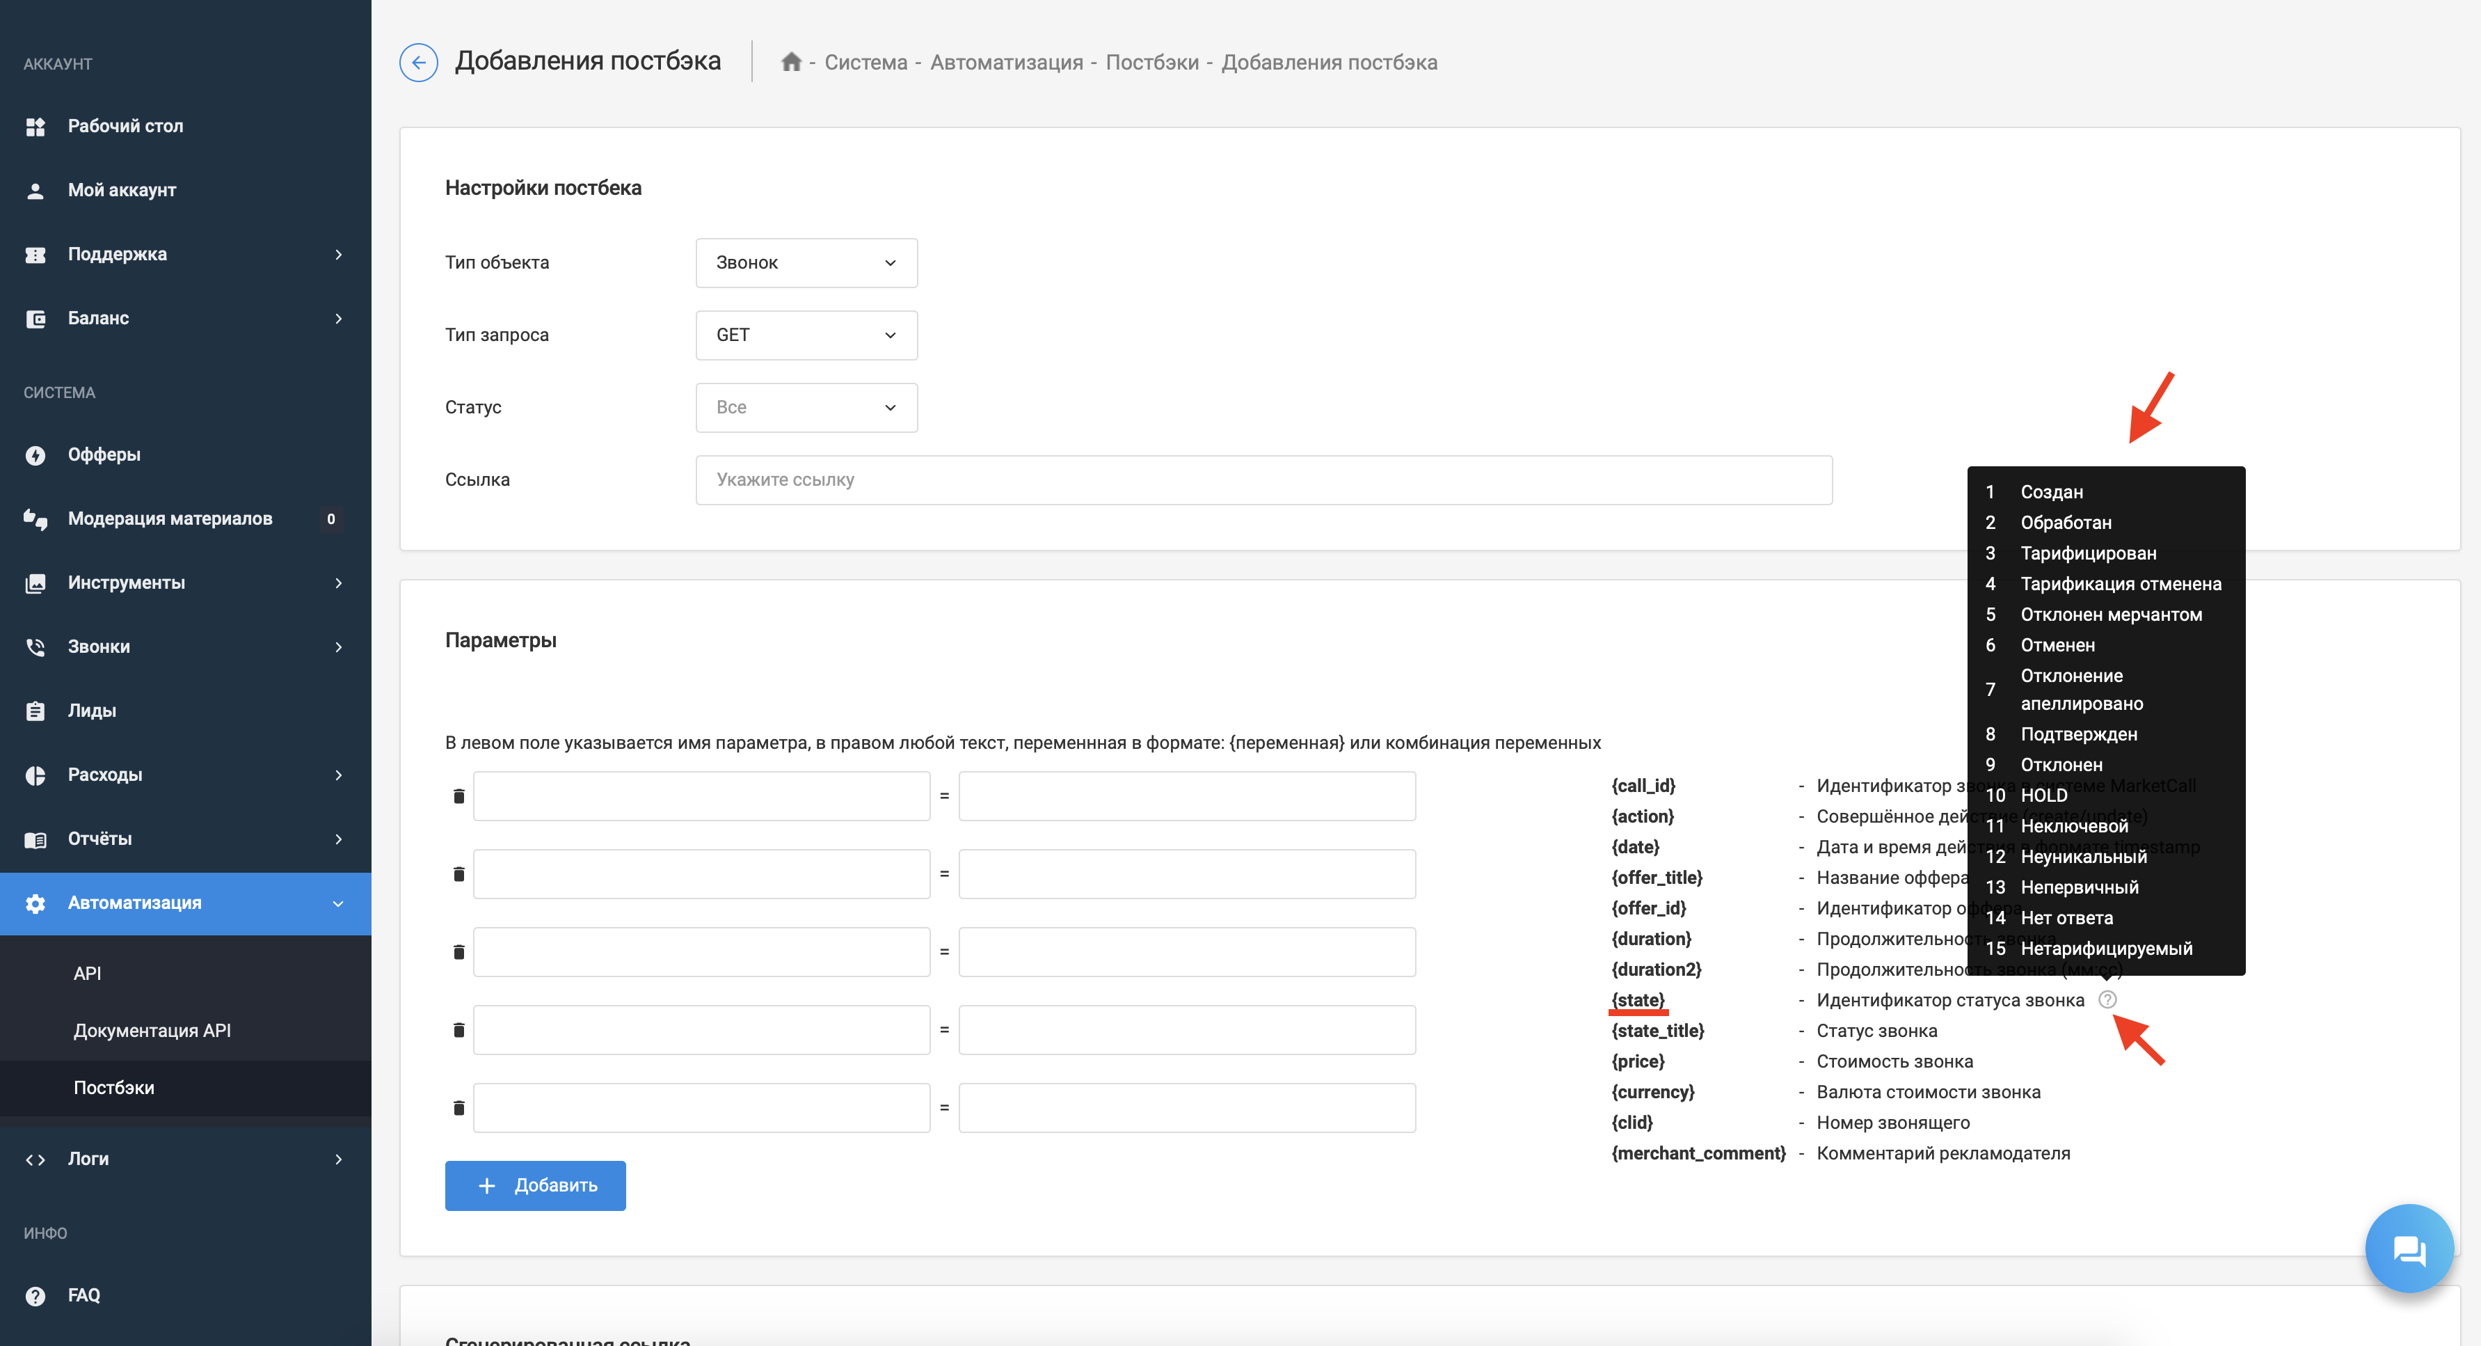
Task: Click the Офферы lightning icon
Action: pos(35,454)
